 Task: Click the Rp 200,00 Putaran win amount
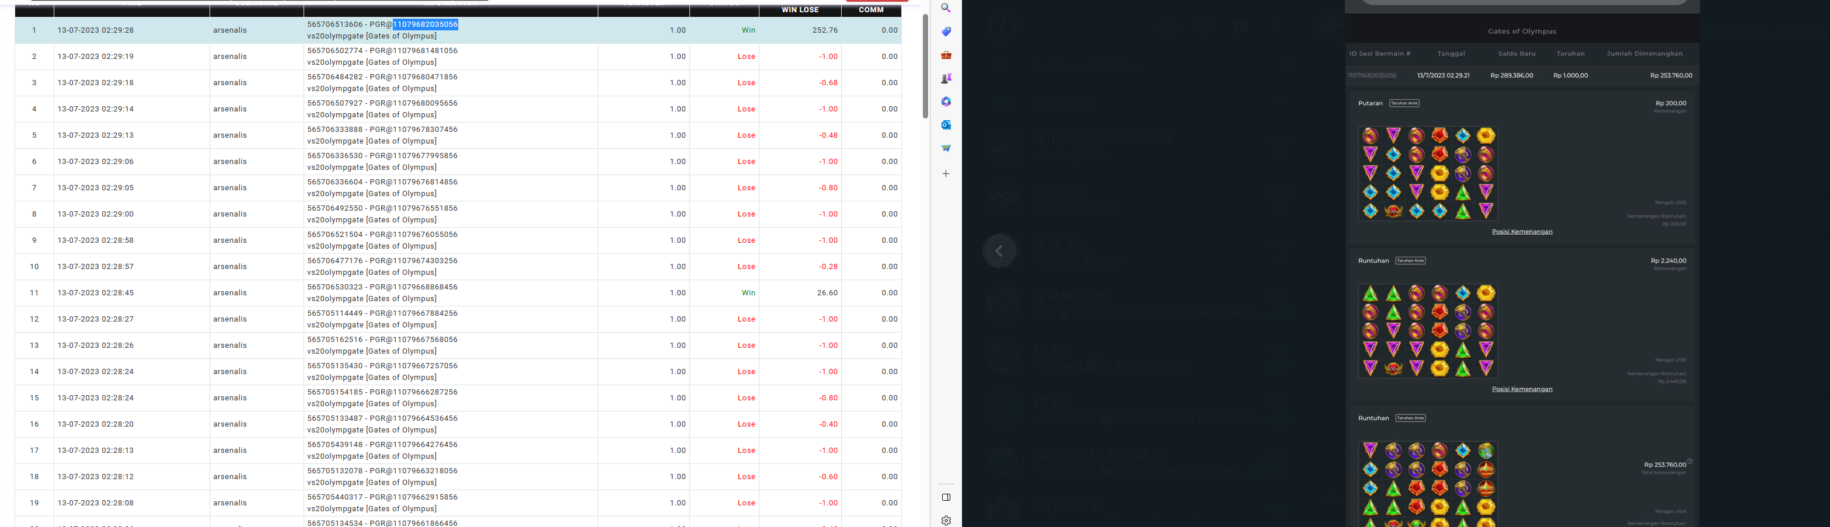[1671, 103]
